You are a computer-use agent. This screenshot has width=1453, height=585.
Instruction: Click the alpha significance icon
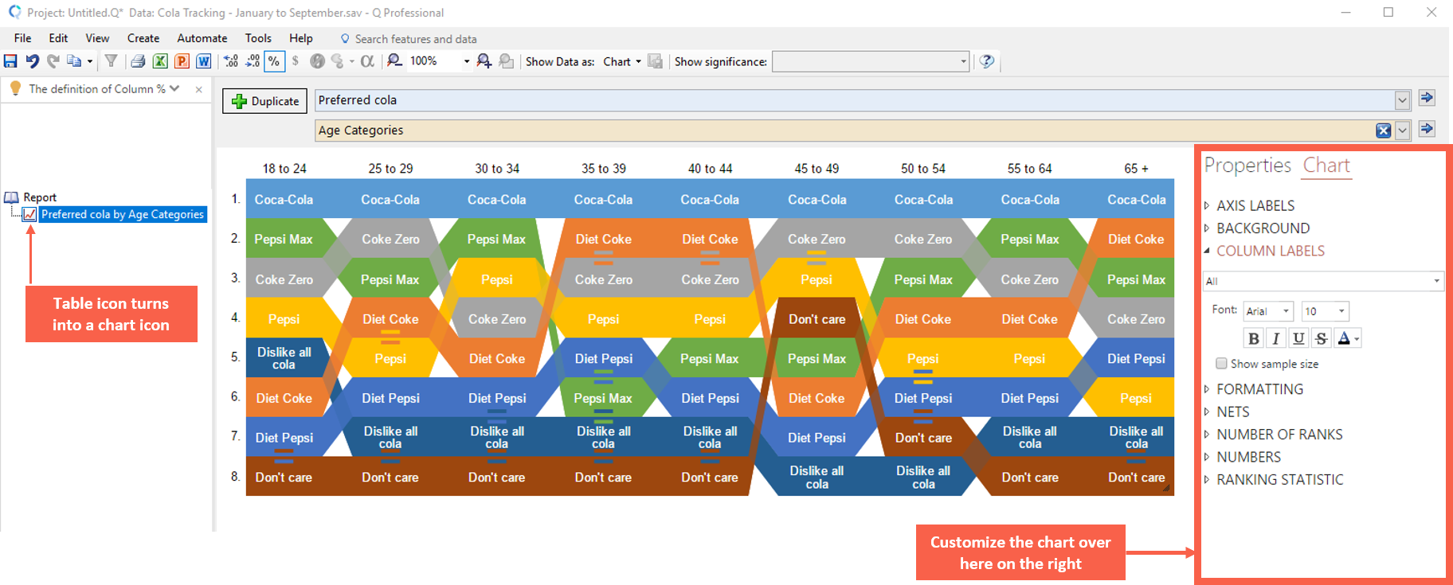pyautogui.click(x=367, y=61)
